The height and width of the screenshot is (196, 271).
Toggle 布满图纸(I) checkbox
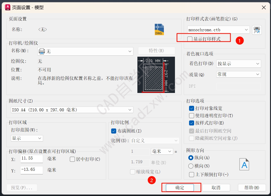113,131
